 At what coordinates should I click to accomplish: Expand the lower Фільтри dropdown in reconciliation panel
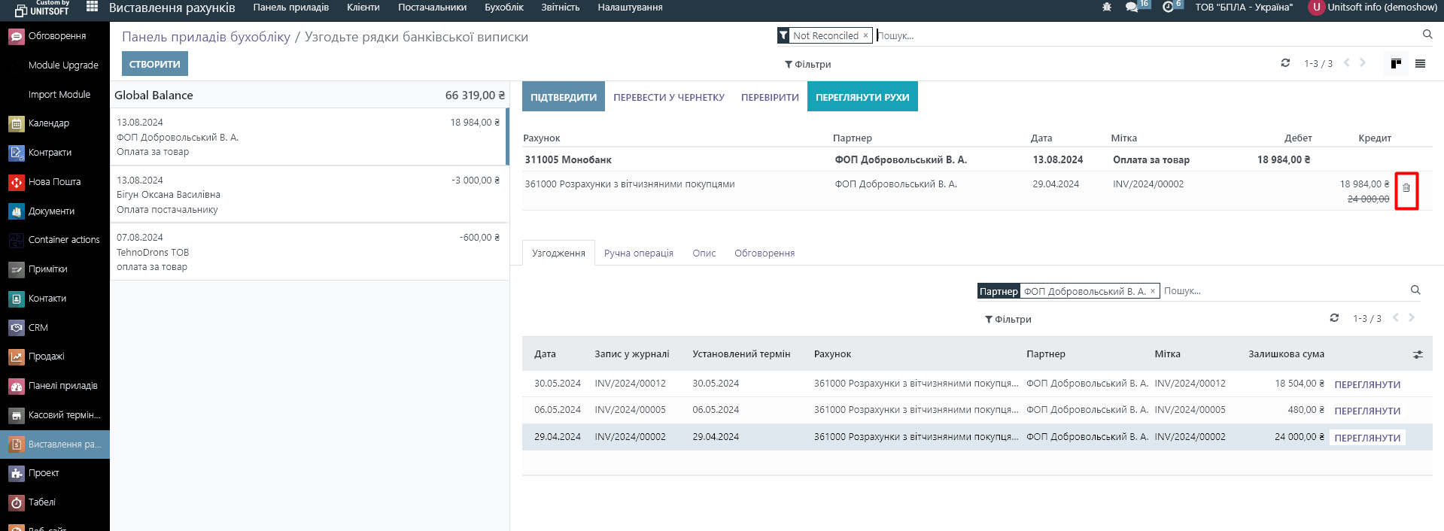pyautogui.click(x=1008, y=320)
